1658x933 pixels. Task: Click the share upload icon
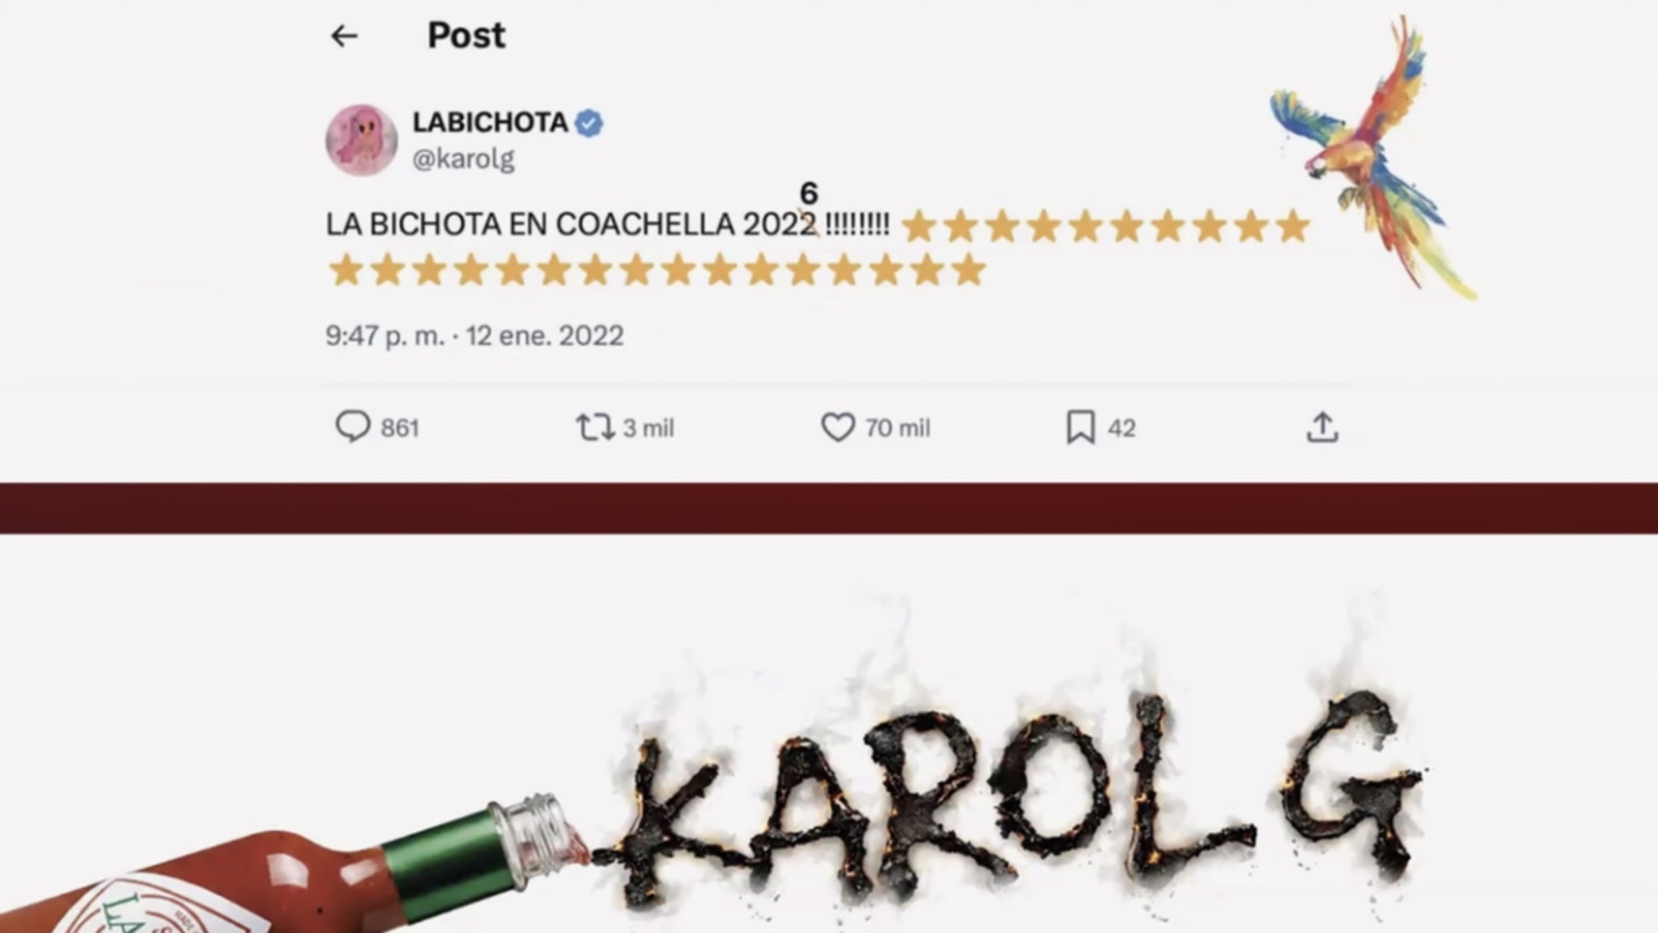pos(1322,427)
